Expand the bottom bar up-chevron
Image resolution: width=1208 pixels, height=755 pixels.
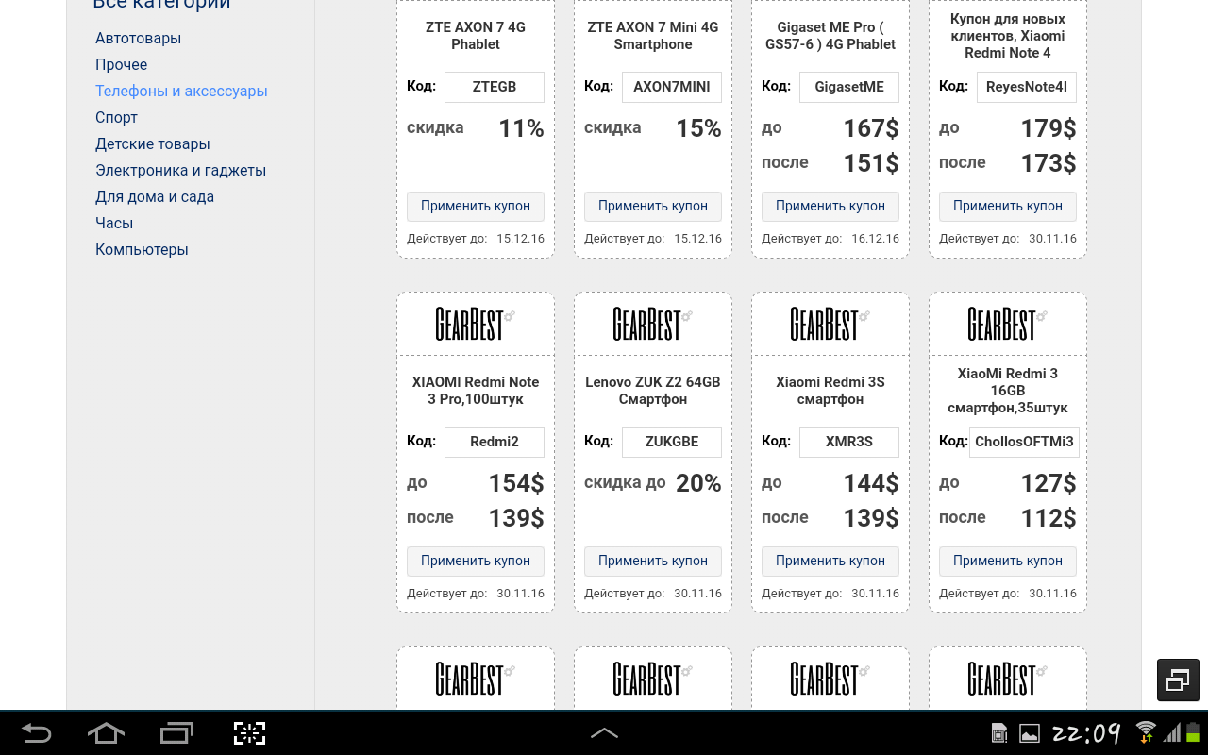[x=604, y=732]
